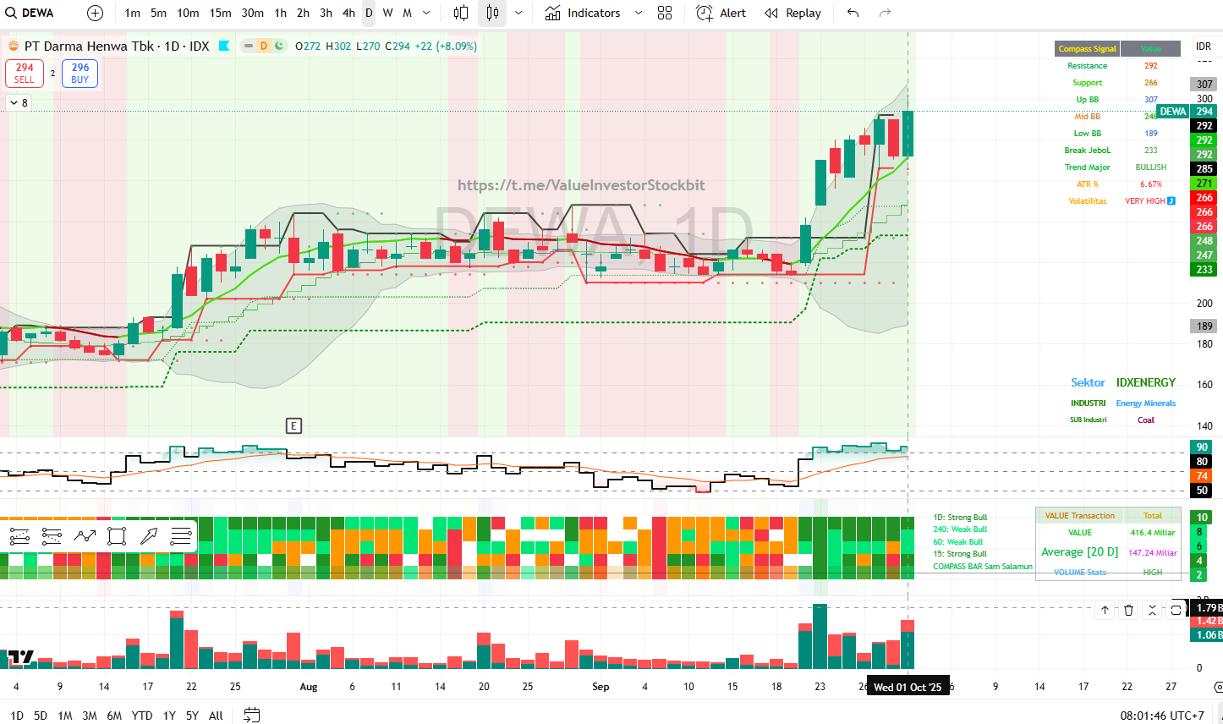Viewport: 1223px width, 724px height.
Task: Expand the chart style dropdown arrow
Action: [x=518, y=13]
